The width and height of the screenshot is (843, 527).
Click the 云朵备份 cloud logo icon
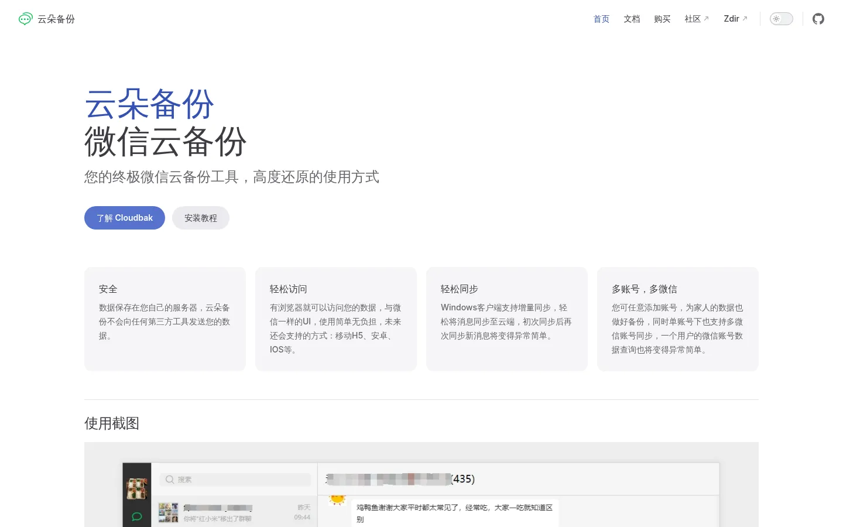(25, 19)
